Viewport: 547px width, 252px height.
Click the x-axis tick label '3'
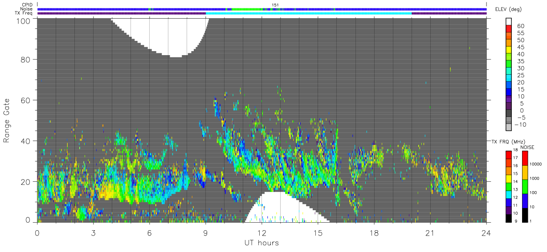pos(94,233)
